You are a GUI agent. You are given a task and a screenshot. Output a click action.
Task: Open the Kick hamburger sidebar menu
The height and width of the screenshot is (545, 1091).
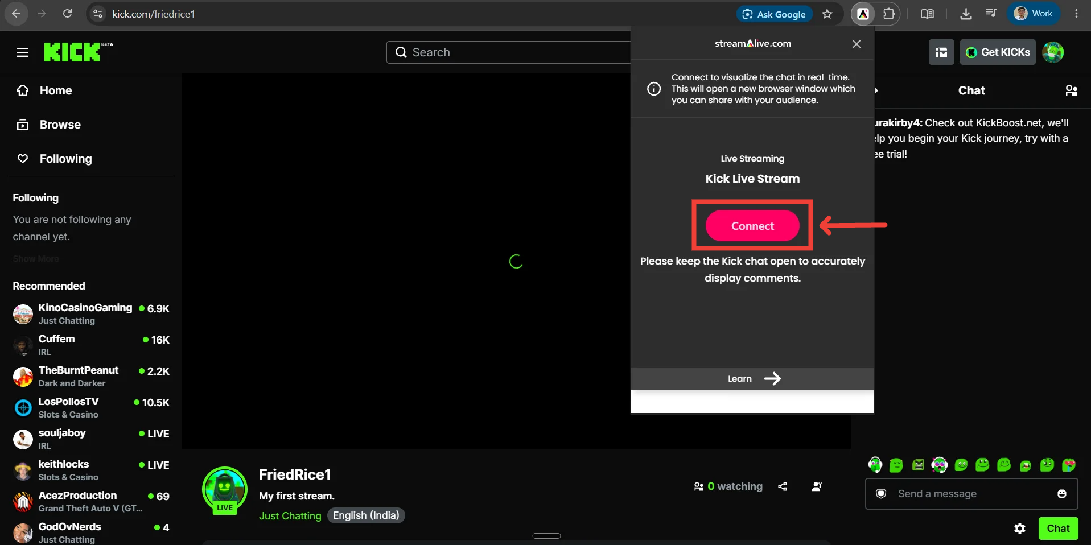click(x=23, y=52)
